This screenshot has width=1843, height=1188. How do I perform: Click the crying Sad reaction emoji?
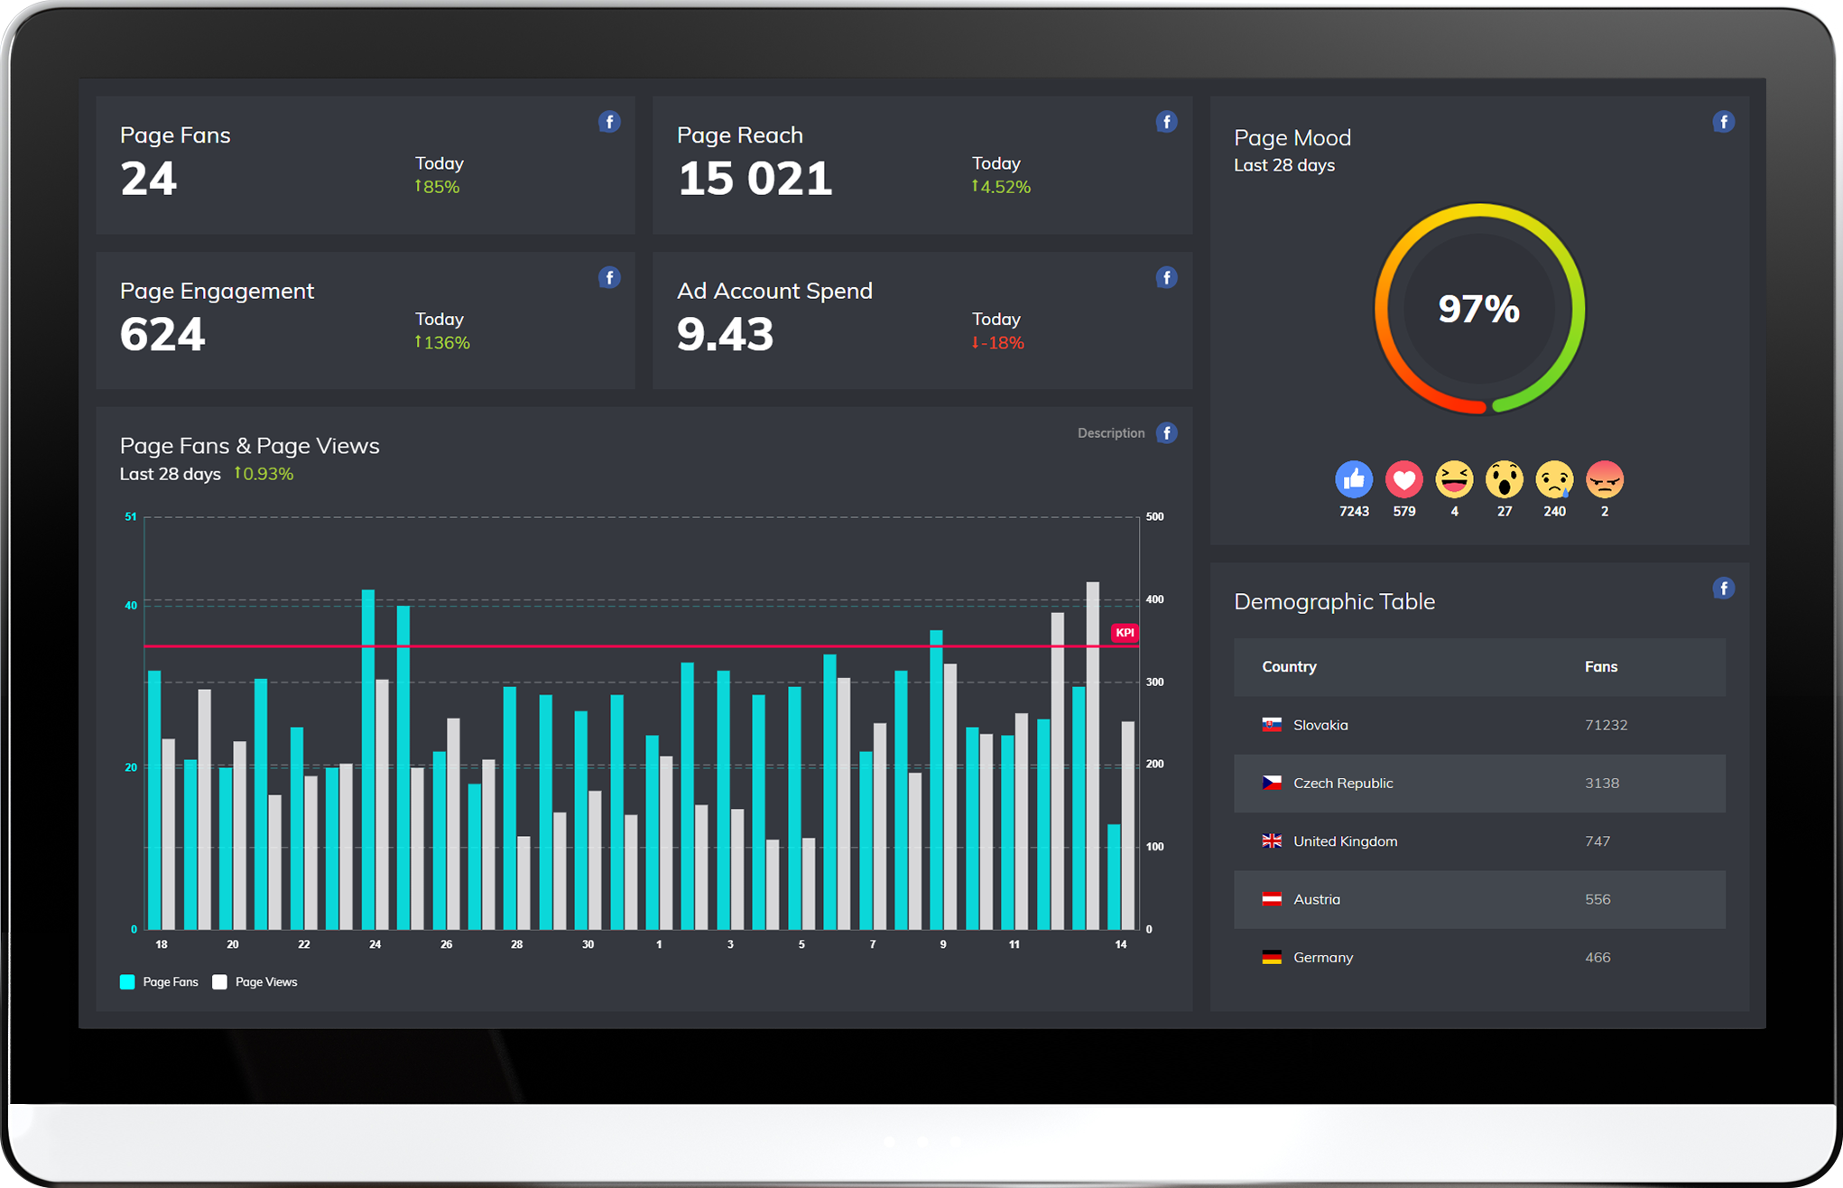click(1554, 479)
